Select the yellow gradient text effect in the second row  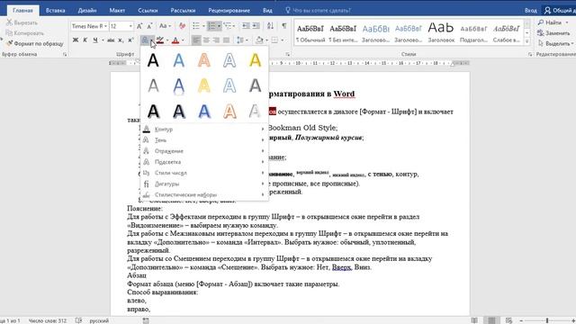[x=204, y=86]
